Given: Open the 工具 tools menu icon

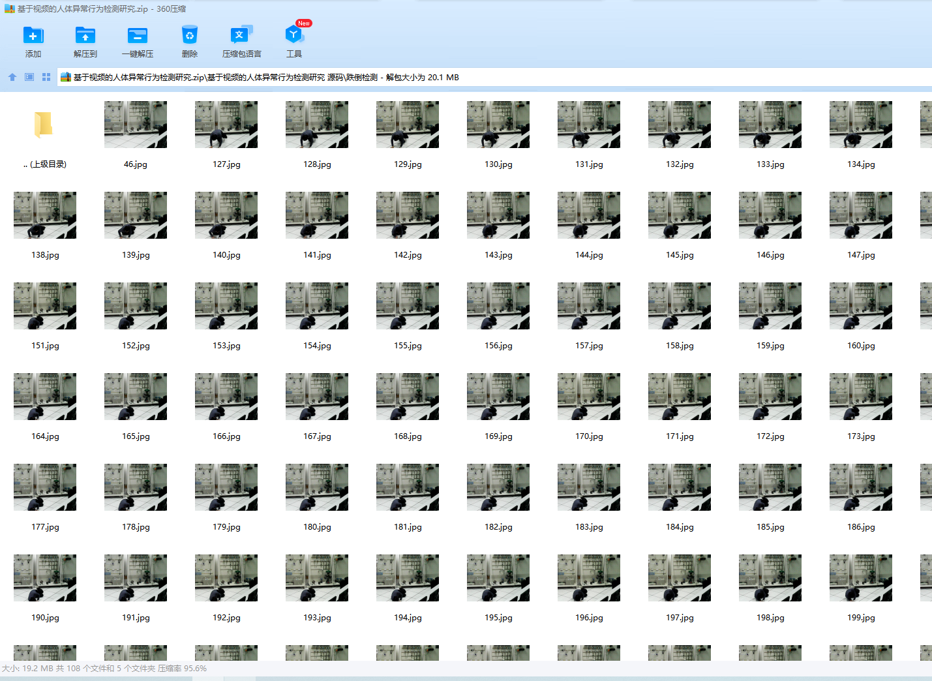Looking at the screenshot, I should 294,35.
